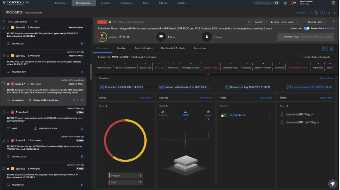Click the refresh circle icon near Alerts Table
The image size is (340, 190).
coord(317,13)
